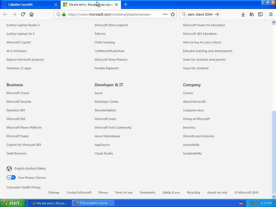Open the Consumer Health Privacy link
Viewport: 276px width, 207px height.
pos(23,187)
